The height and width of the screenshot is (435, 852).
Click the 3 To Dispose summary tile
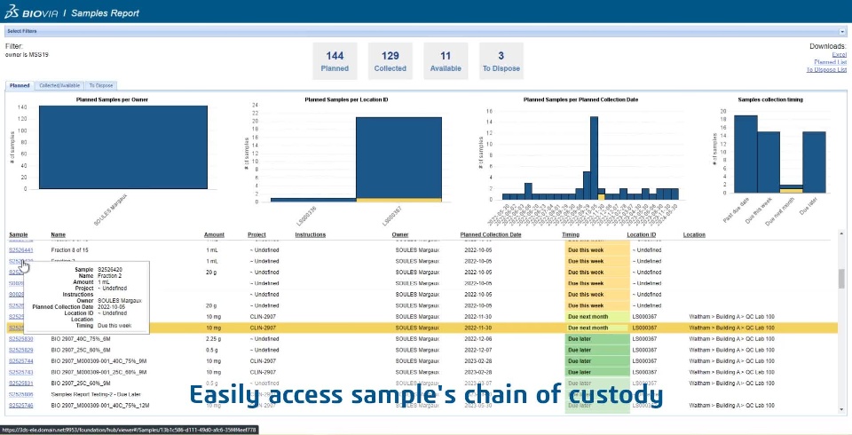tap(501, 61)
